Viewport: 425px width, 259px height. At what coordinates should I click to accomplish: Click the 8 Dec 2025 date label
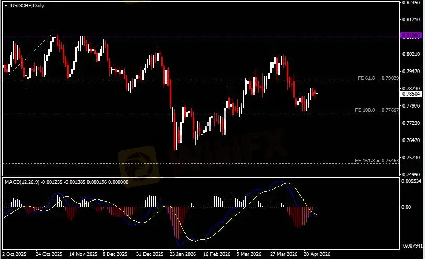[x=115, y=254]
